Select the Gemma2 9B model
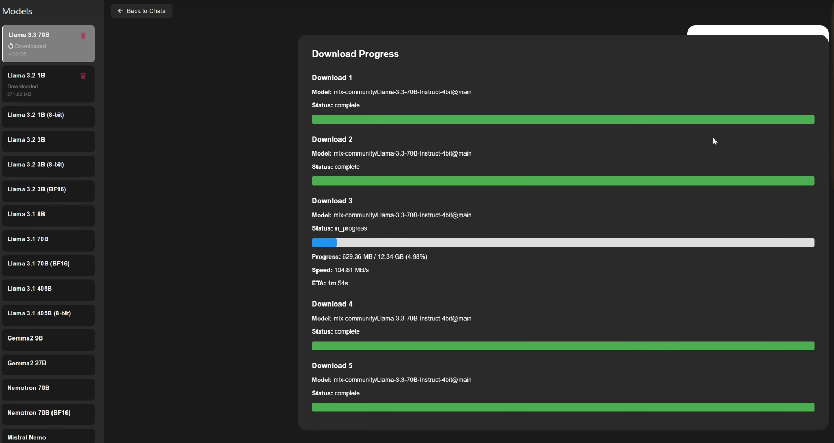This screenshot has width=834, height=443. (x=48, y=339)
